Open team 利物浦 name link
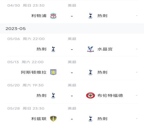Viewport: 144px width, 126px height. coord(39,16)
